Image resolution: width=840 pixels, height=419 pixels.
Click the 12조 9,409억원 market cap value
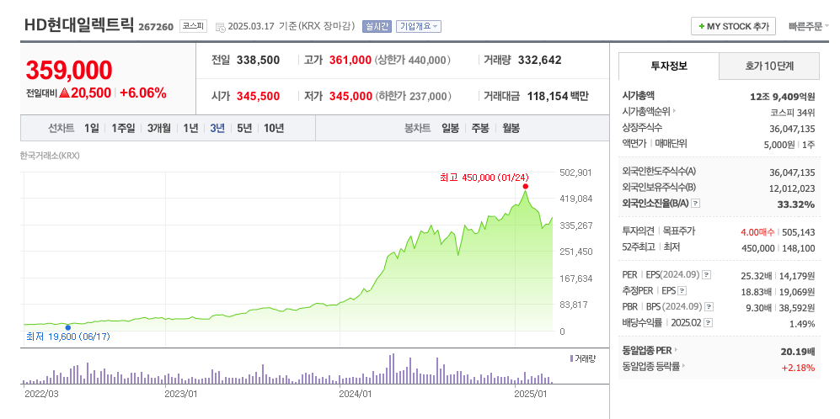click(783, 97)
